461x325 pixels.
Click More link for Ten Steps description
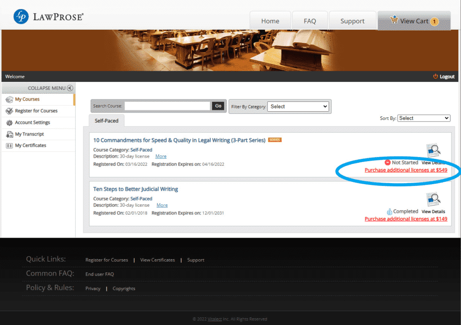coord(162,205)
